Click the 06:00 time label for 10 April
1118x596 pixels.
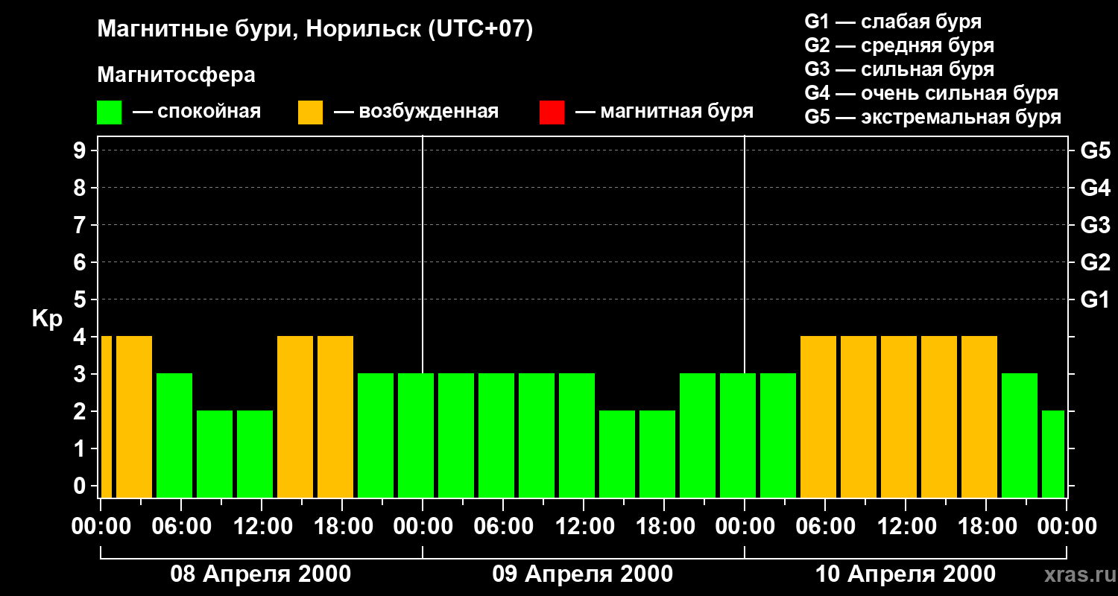click(x=825, y=526)
